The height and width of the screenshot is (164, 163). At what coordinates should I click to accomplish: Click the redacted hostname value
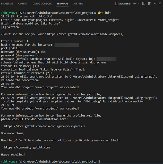click(x=67, y=45)
